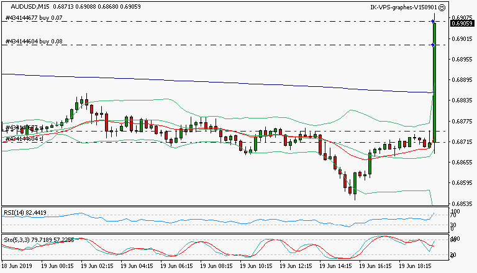Click the upper blue buy arrow marker
The width and height of the screenshot is (477, 273).
pos(433,22)
